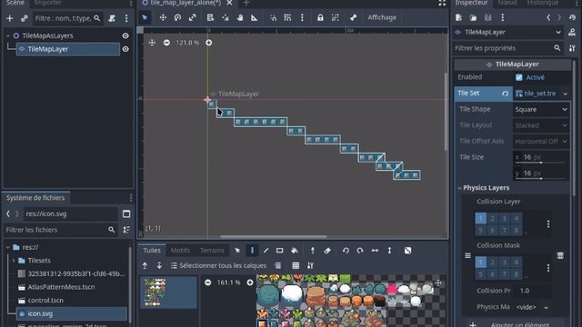Viewport: 582px width, 327px height.
Task: Open the Terrains tab
Action: 212,251
